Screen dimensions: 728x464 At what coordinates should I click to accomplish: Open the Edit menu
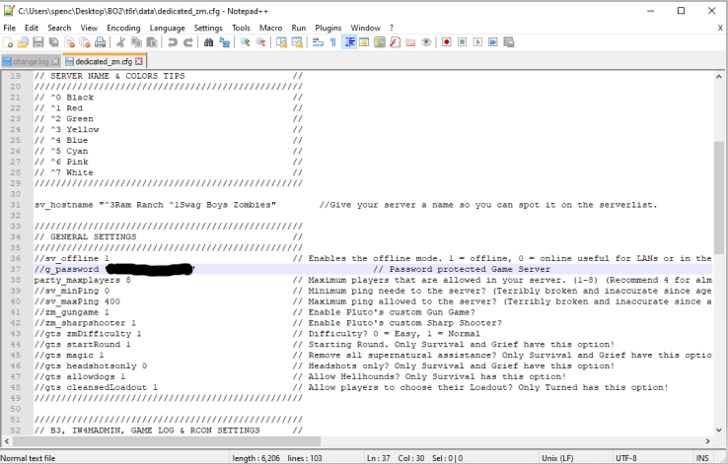click(x=32, y=28)
